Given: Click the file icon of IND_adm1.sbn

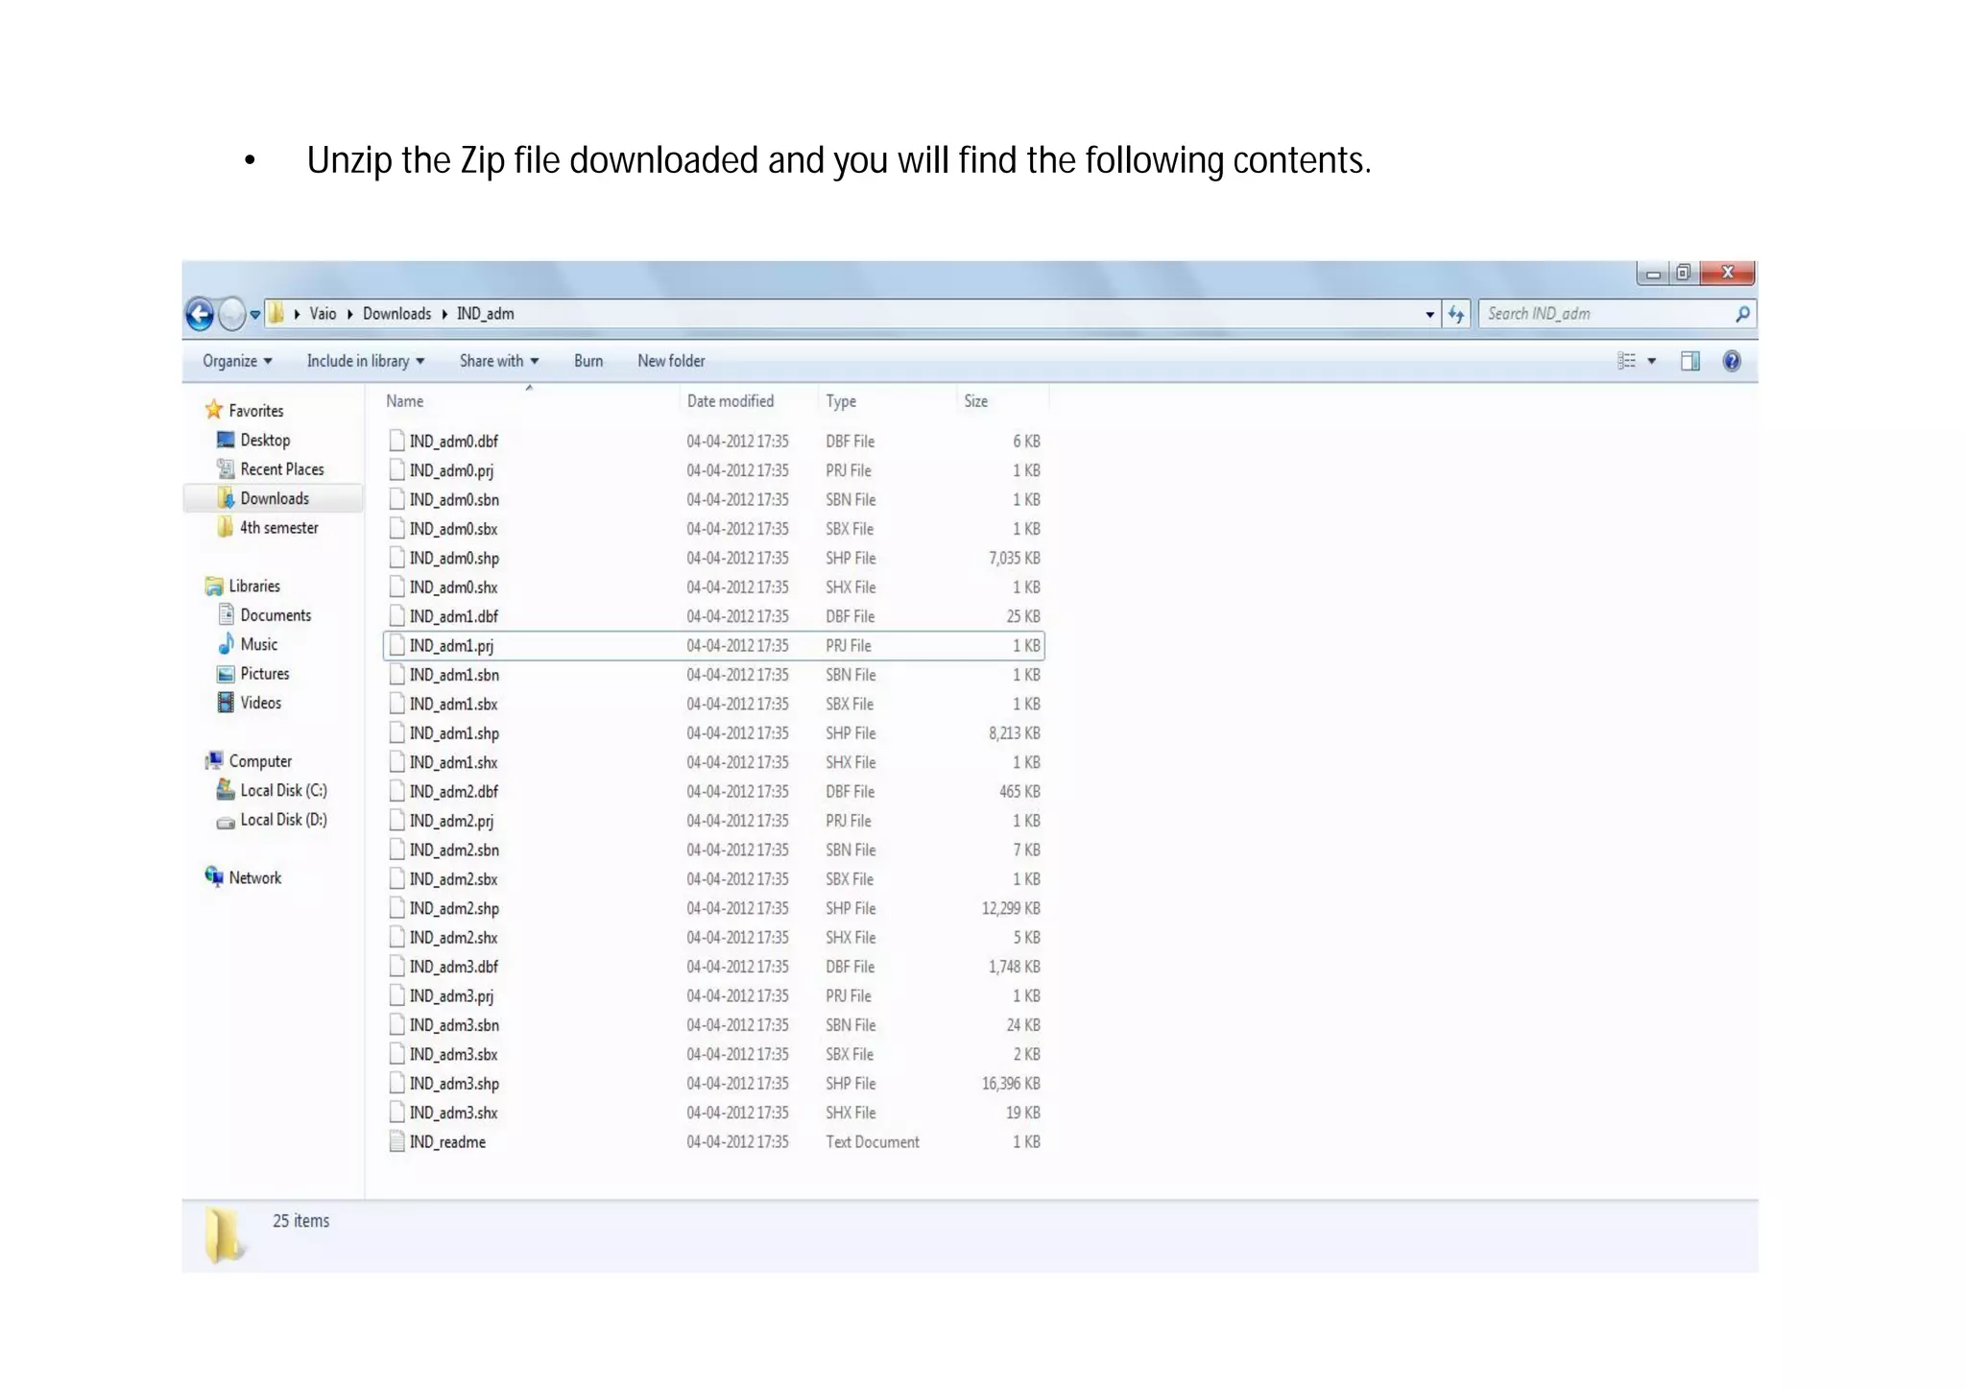Looking at the screenshot, I should pyautogui.click(x=396, y=675).
